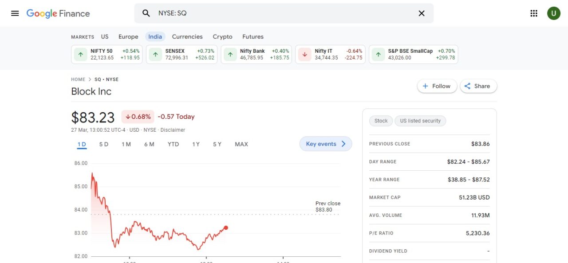
Task: Click the -0.68% change badge
Action: 138,117
